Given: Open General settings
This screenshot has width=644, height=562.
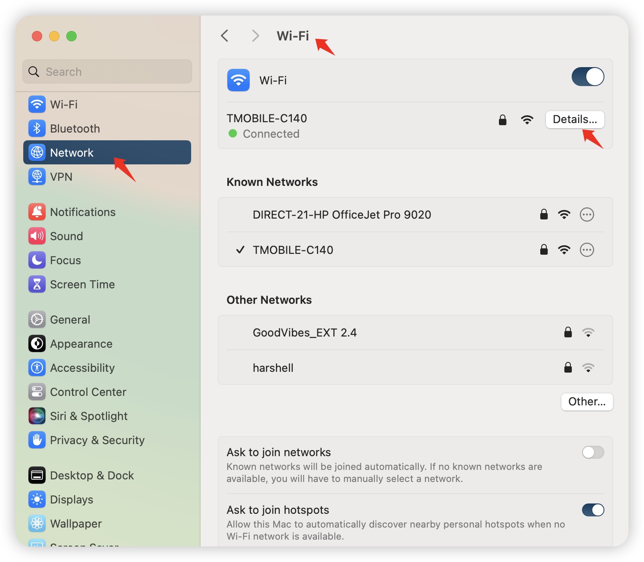Looking at the screenshot, I should tap(107, 319).
